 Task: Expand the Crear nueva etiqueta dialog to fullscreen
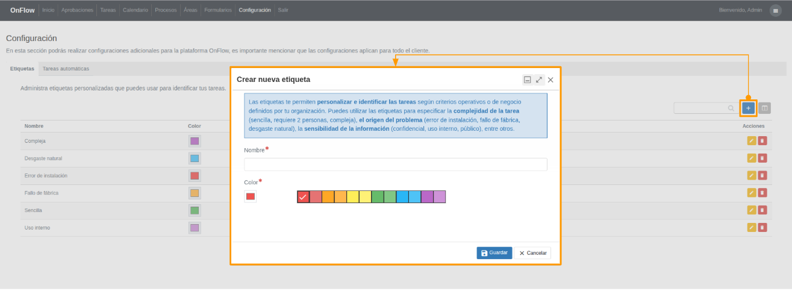(539, 80)
